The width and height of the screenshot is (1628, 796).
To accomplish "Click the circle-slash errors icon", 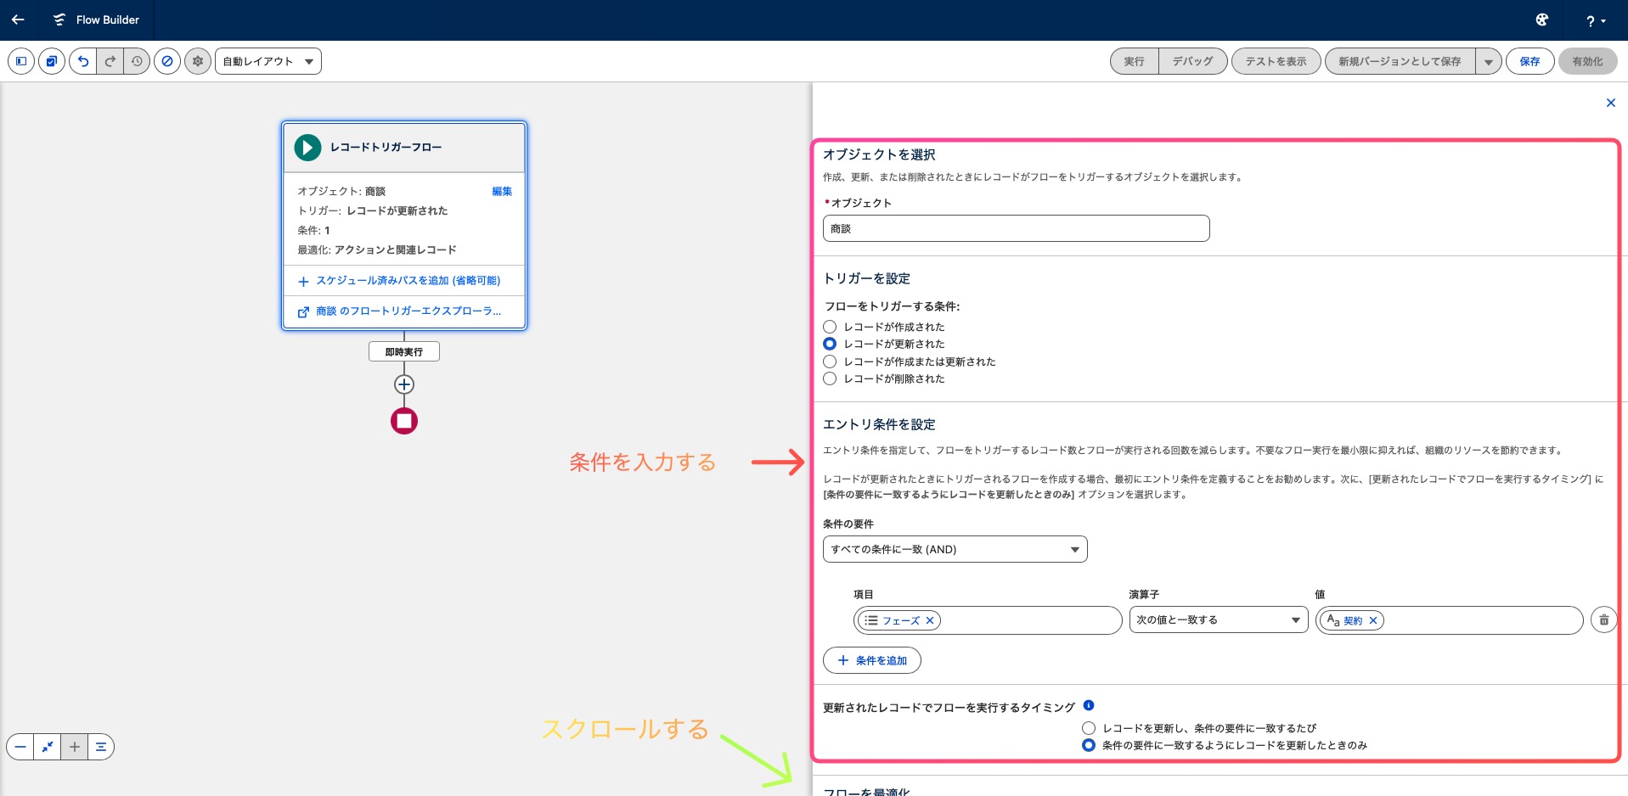I will 167,61.
